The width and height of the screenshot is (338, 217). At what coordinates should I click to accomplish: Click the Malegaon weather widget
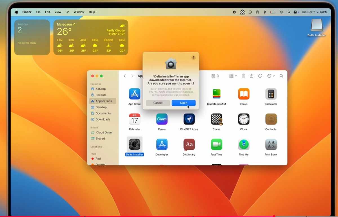pos(91,37)
